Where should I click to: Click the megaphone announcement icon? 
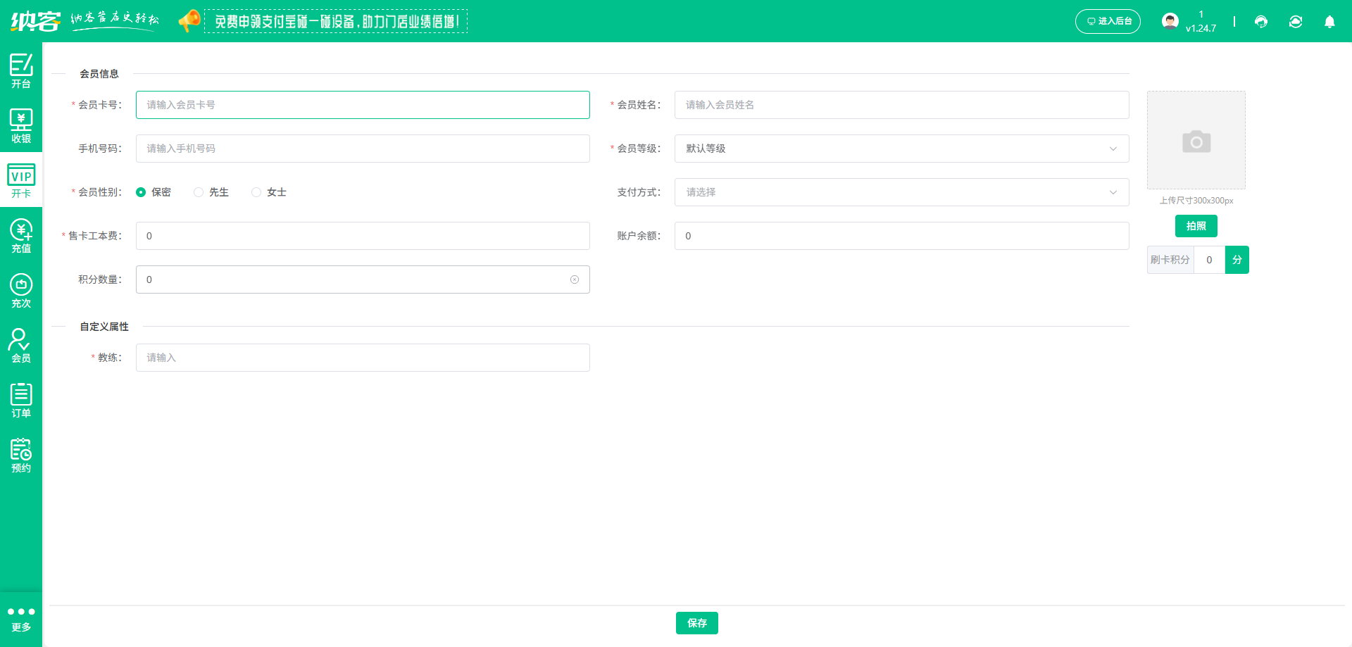[189, 20]
